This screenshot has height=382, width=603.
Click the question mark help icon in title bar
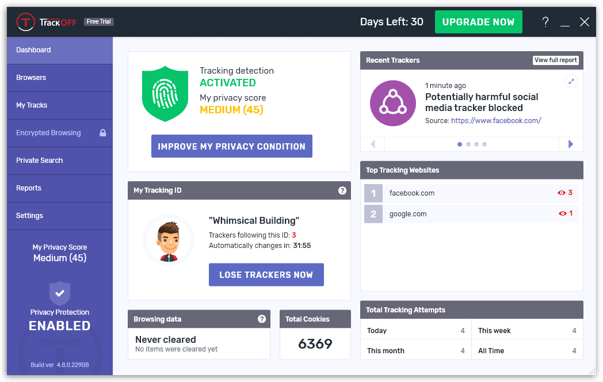pyautogui.click(x=545, y=22)
